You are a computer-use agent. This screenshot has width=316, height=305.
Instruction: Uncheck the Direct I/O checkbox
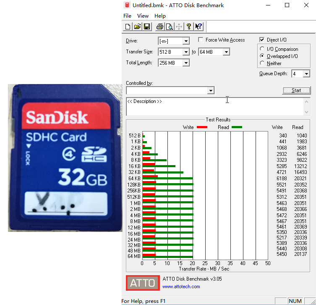pos(262,40)
